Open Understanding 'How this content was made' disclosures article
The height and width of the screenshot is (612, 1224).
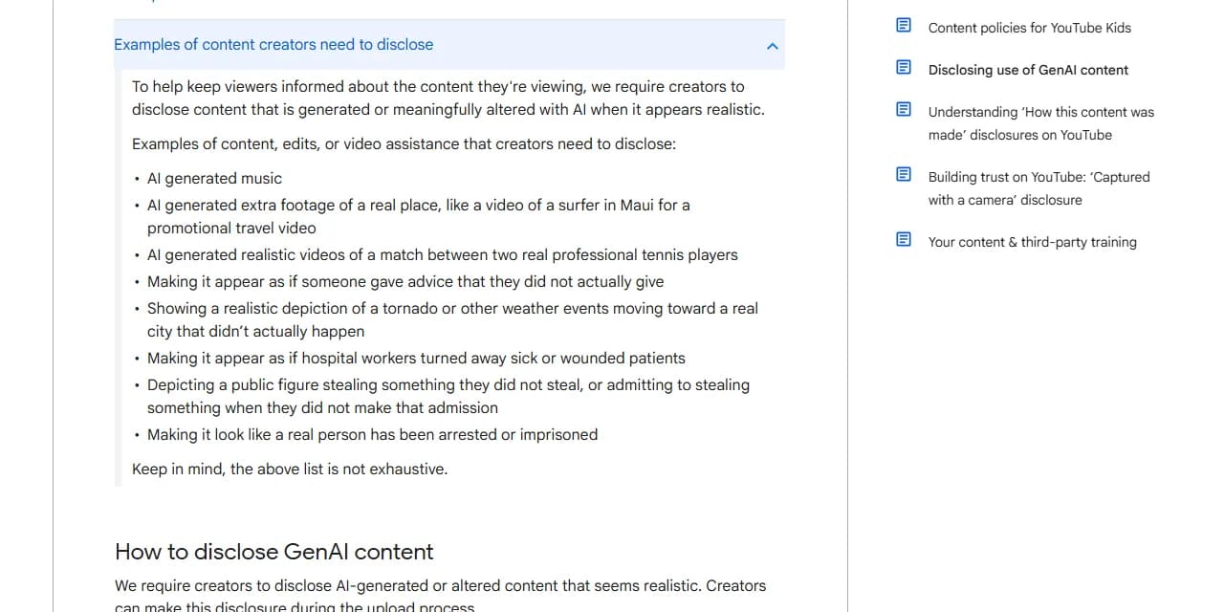click(x=1041, y=123)
